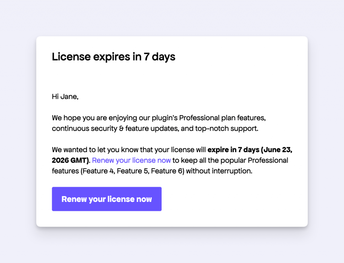Click the Renew your license now button
The width and height of the screenshot is (344, 263).
click(x=106, y=199)
